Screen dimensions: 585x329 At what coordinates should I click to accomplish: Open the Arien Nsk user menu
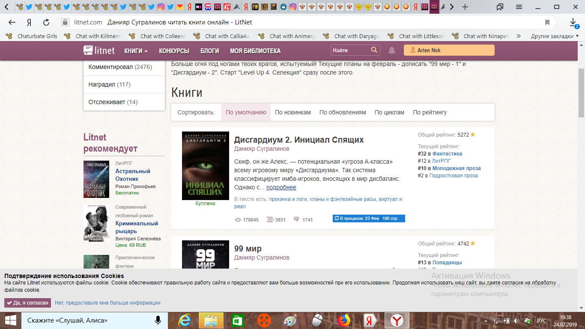[449, 51]
